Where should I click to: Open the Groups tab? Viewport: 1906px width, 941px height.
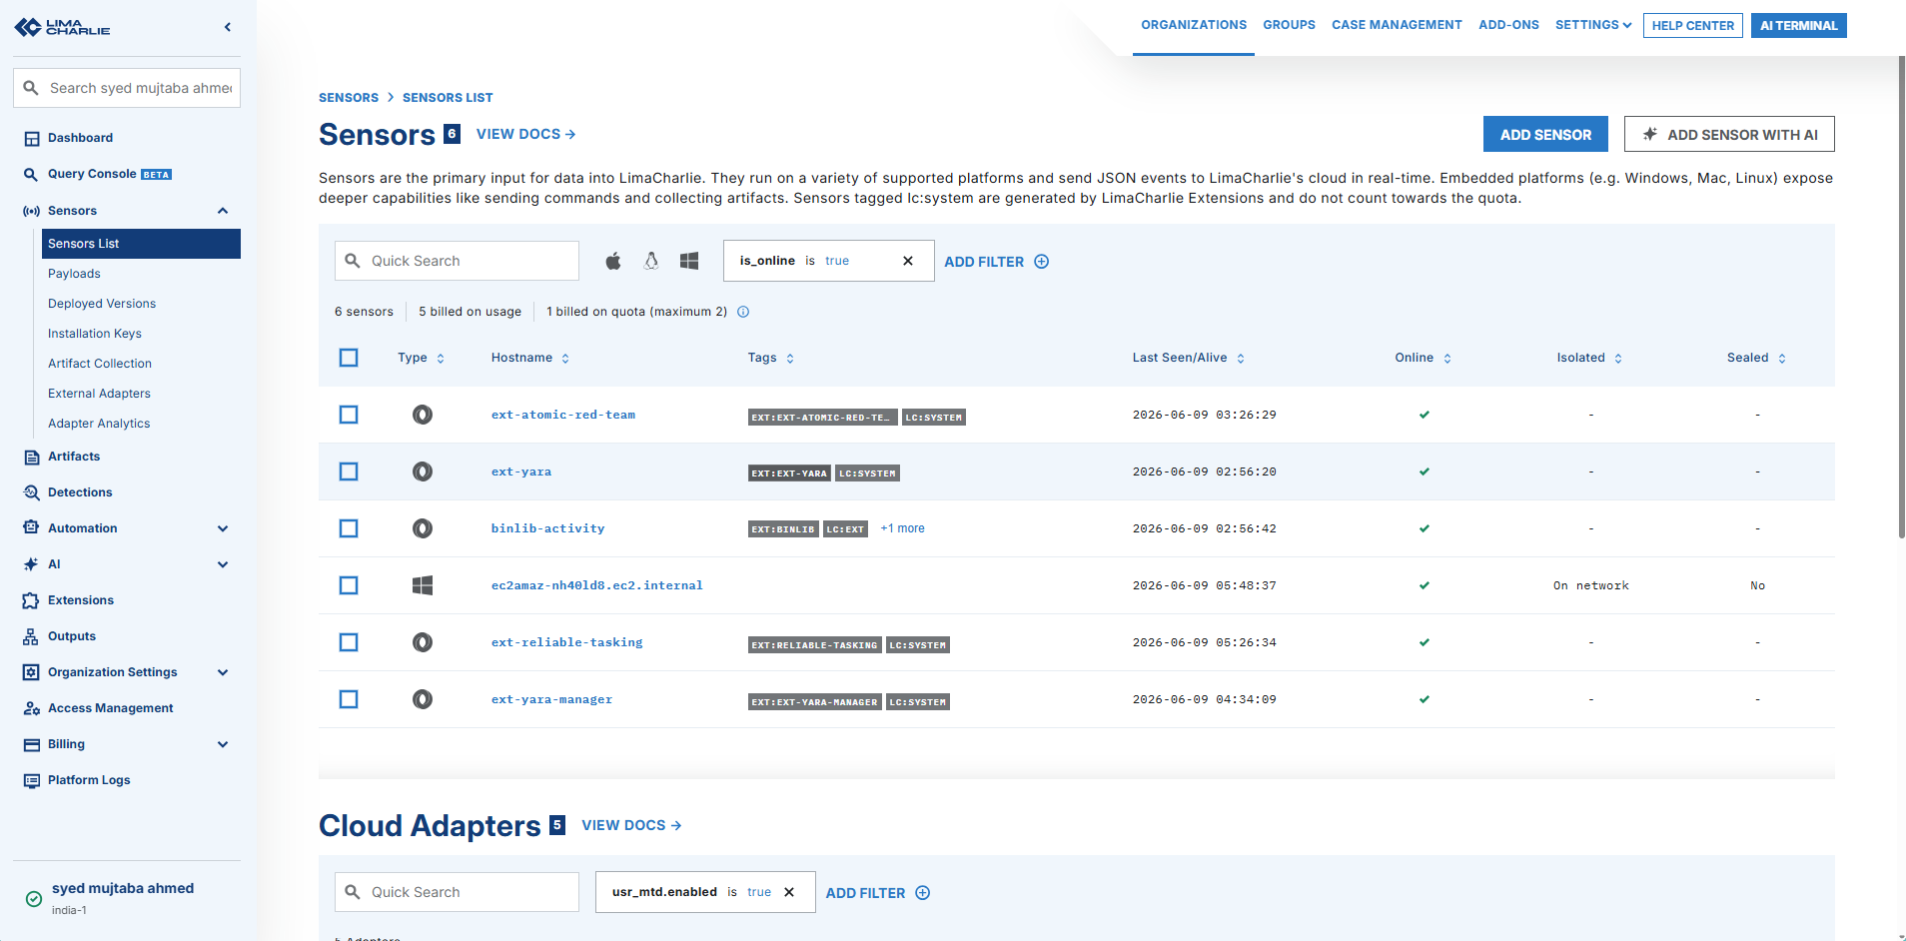[1289, 25]
